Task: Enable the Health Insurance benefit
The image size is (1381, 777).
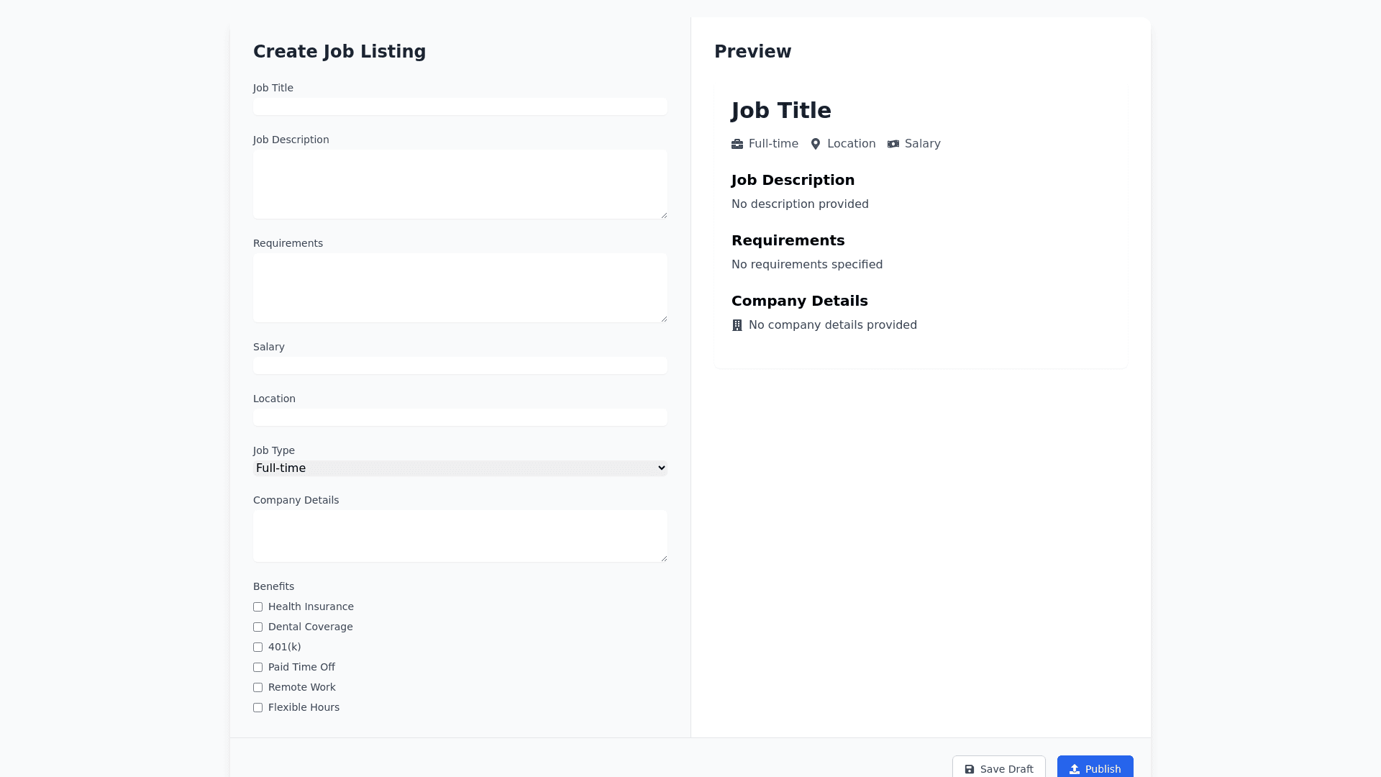Action: 257,607
